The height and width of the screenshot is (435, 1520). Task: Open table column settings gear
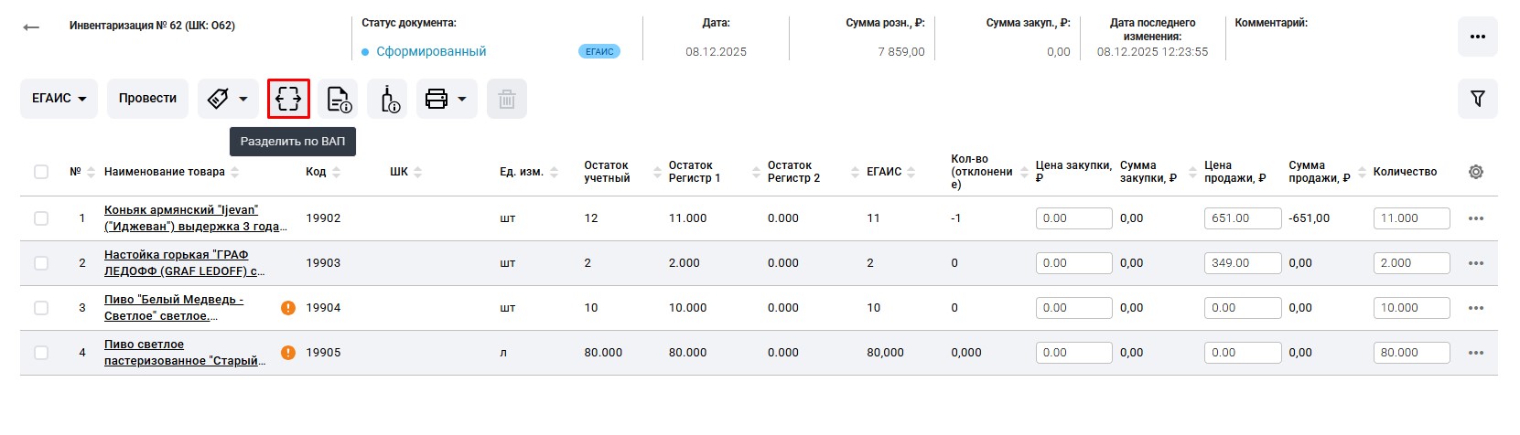(1475, 172)
